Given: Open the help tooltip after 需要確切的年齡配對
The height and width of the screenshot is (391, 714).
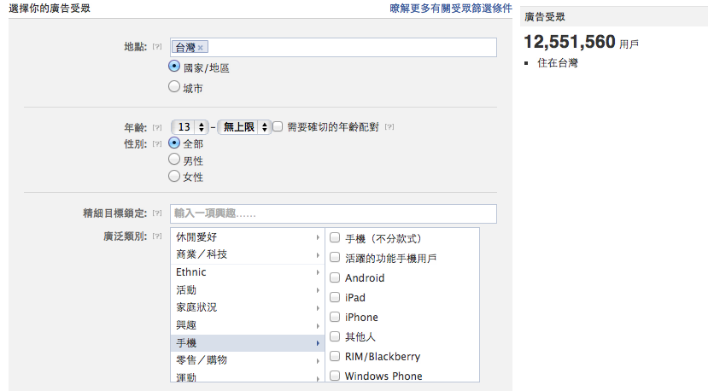Looking at the screenshot, I should click(x=389, y=127).
